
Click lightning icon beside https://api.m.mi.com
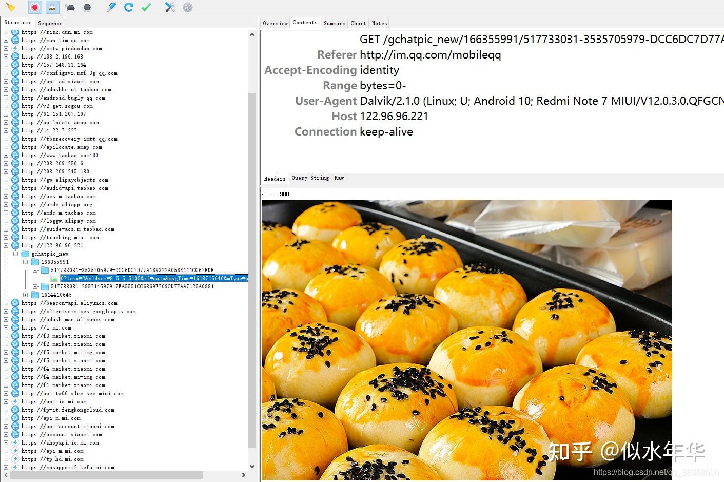tap(15, 451)
